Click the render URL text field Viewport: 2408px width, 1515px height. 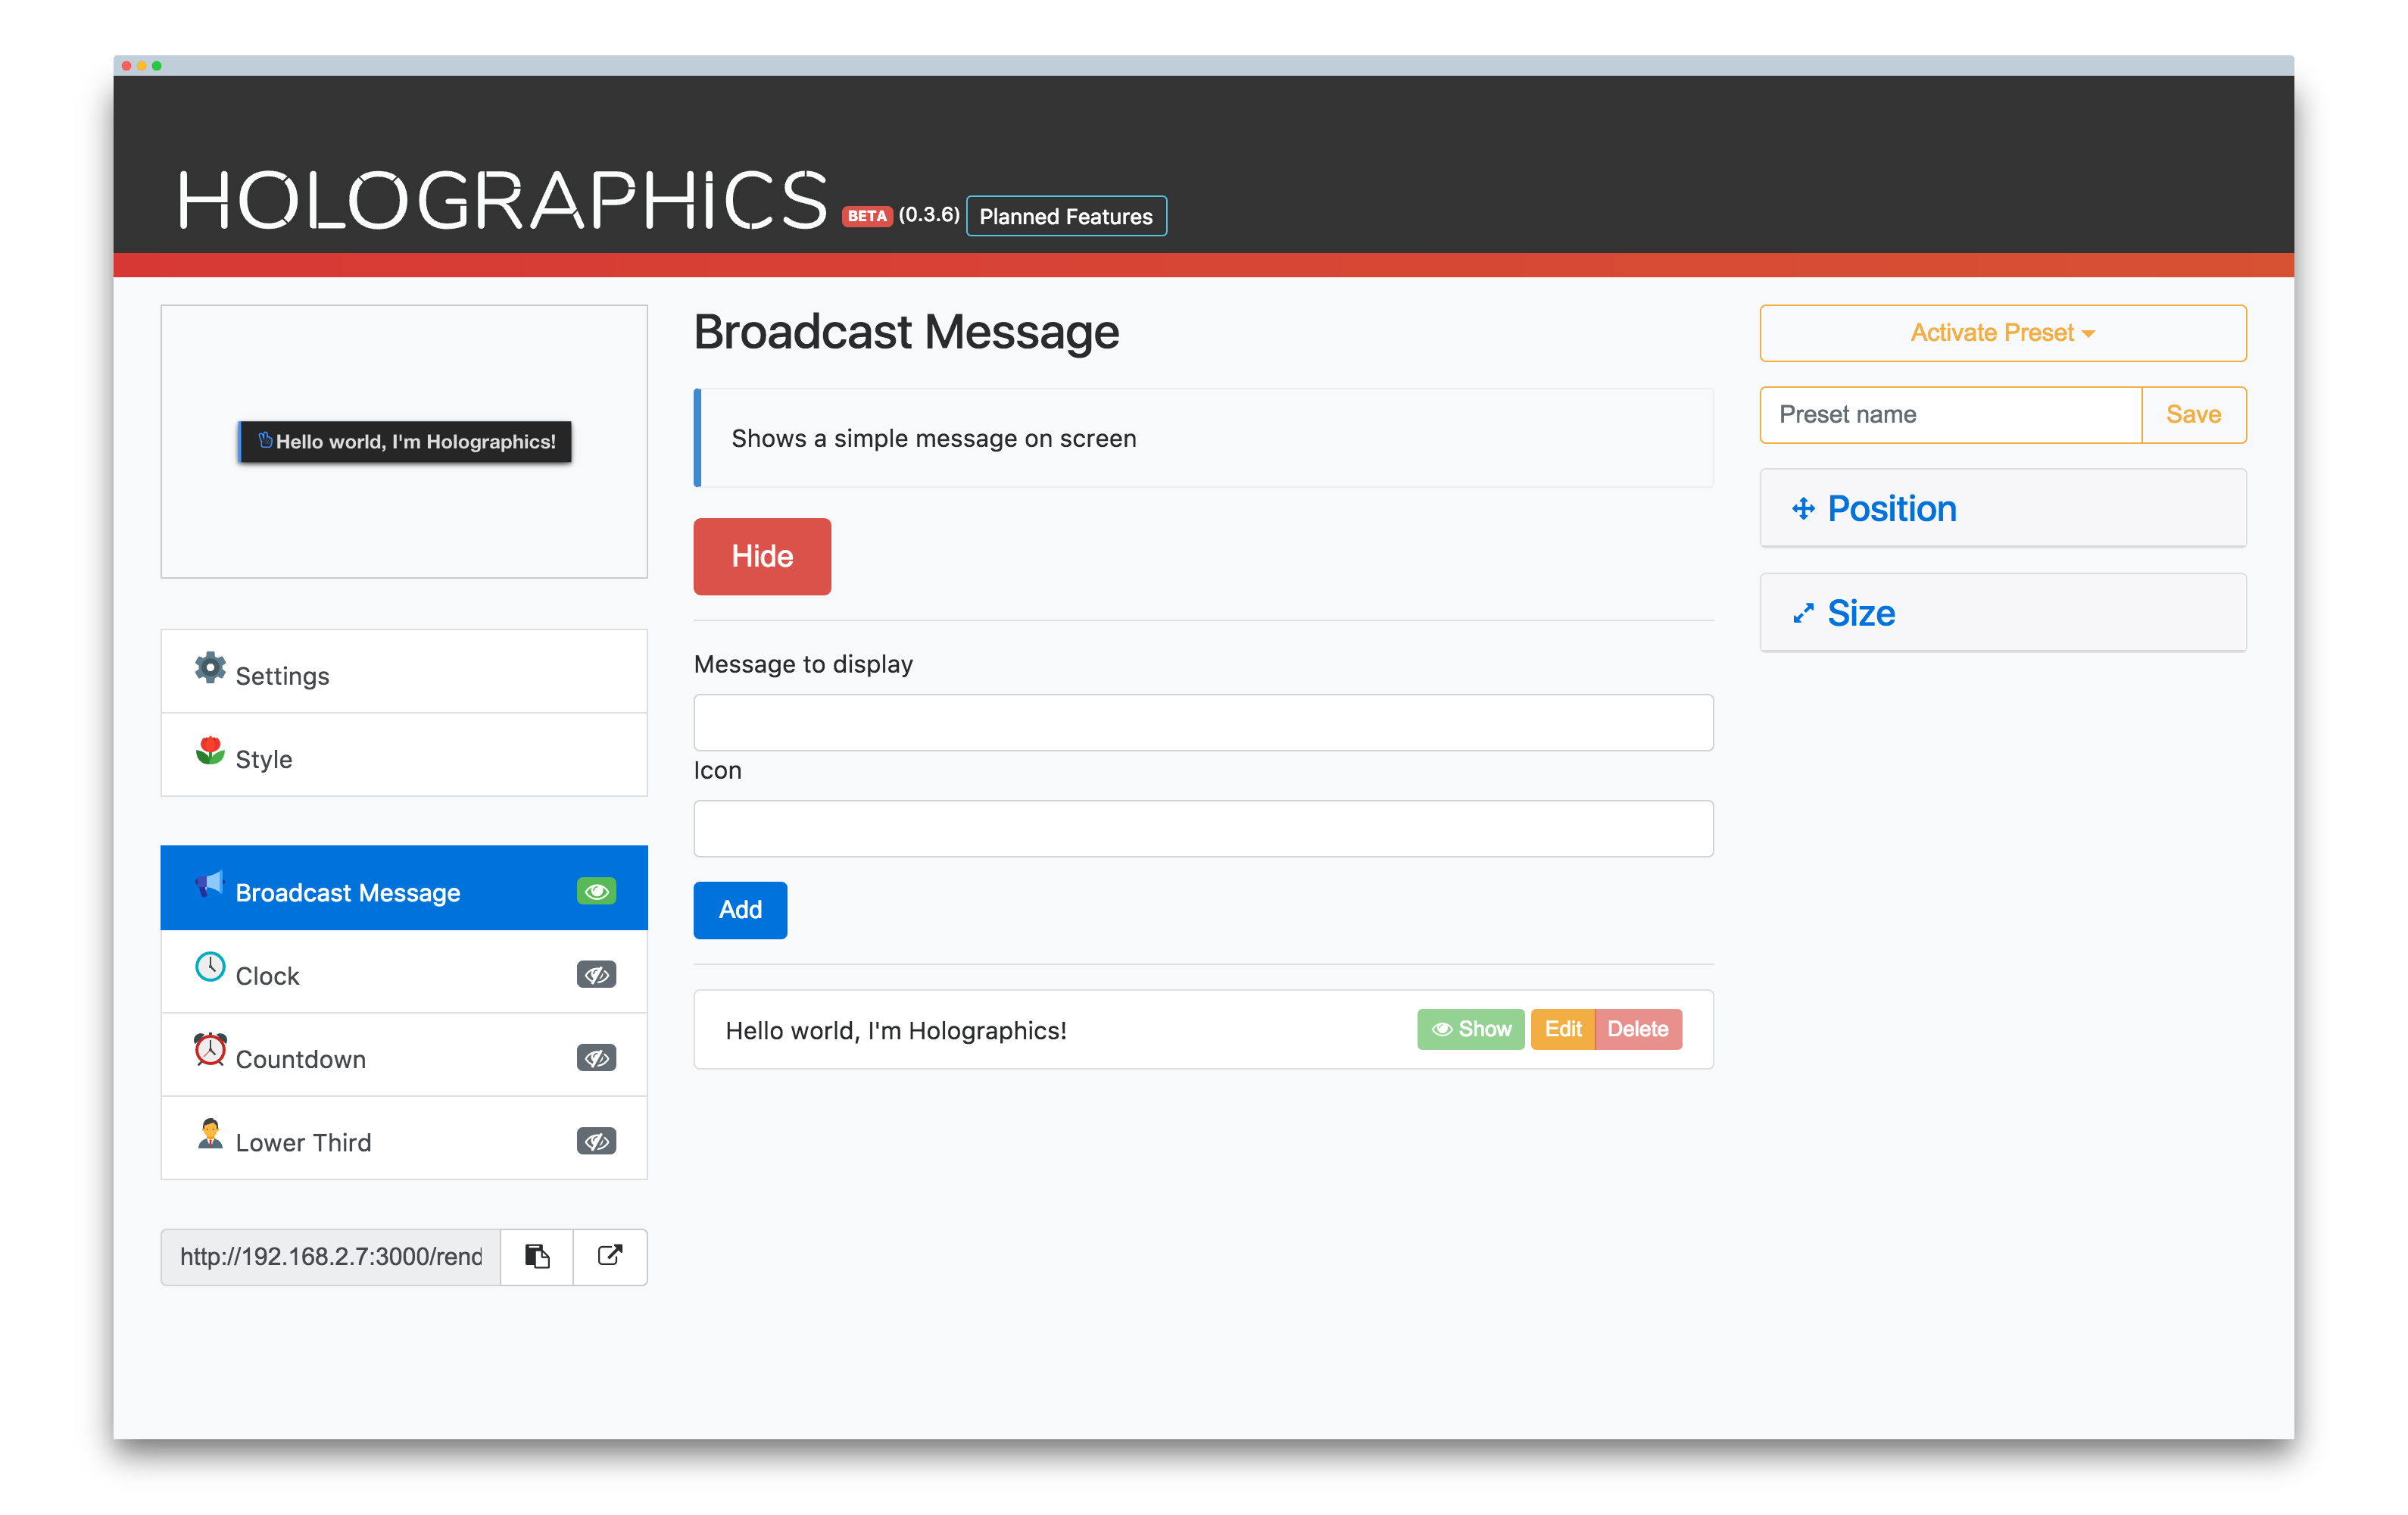click(x=331, y=1256)
